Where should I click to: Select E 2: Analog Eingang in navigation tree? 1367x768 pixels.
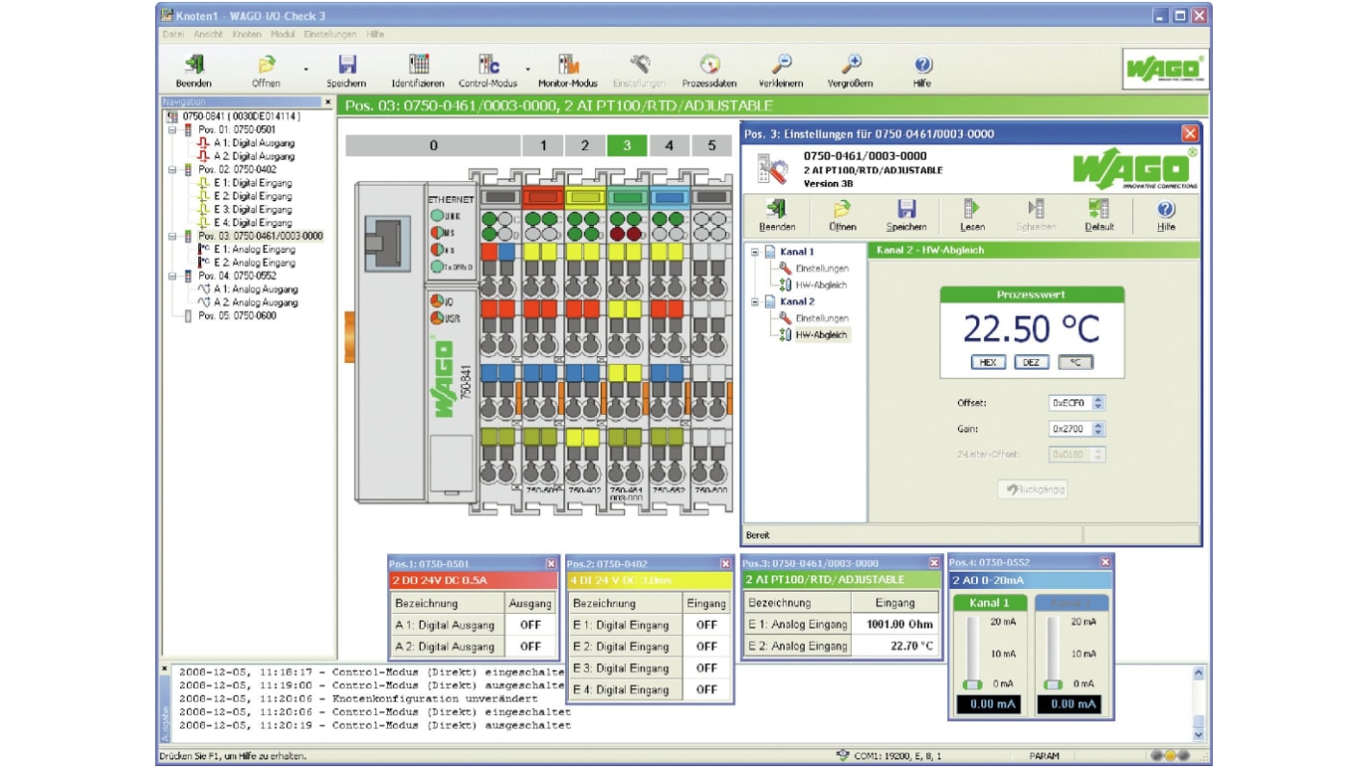(254, 263)
